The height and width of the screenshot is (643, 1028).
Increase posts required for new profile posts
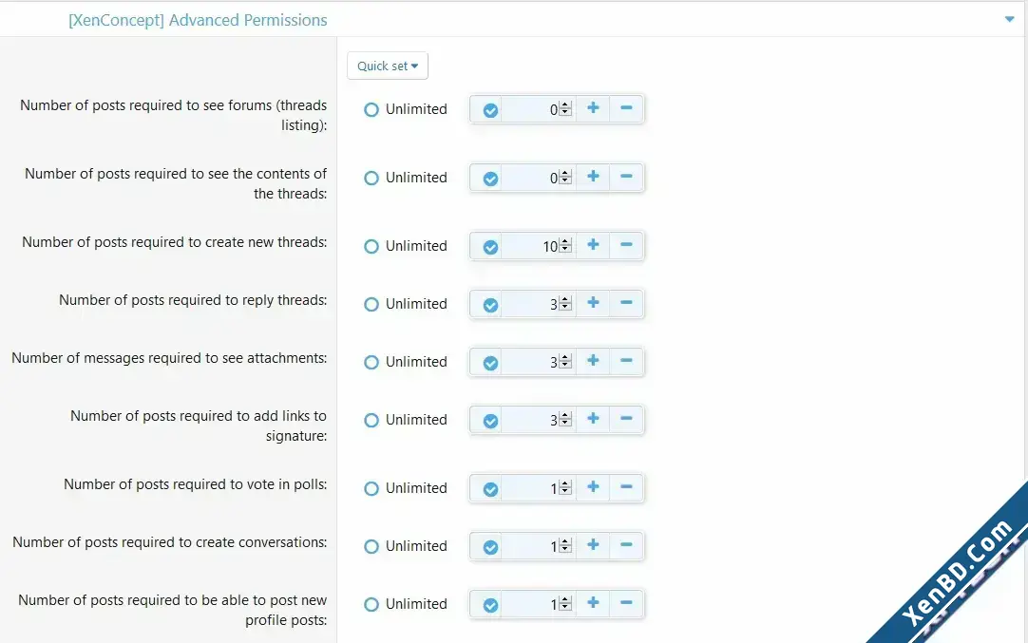tap(593, 603)
